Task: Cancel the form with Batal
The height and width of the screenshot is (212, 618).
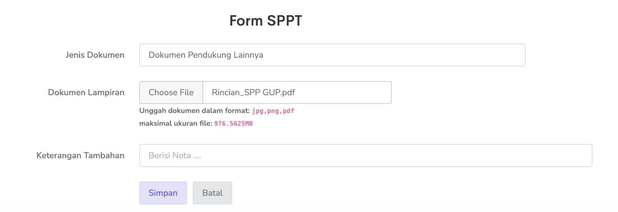Action: [212, 193]
